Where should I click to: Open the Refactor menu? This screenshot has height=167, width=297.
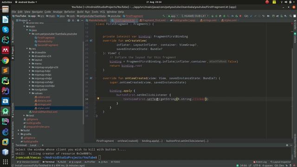(70, 12)
